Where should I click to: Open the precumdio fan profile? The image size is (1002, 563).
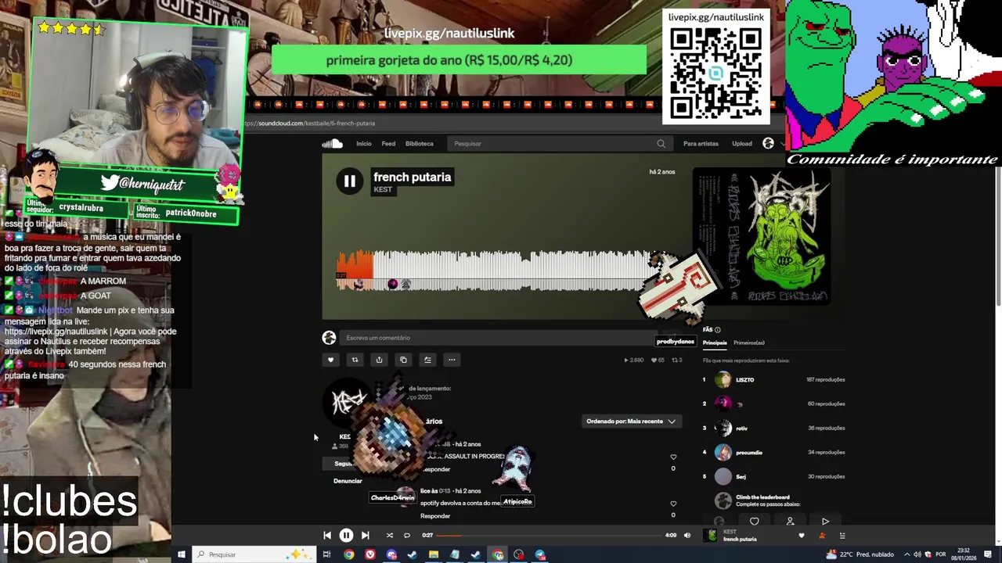[748, 453]
